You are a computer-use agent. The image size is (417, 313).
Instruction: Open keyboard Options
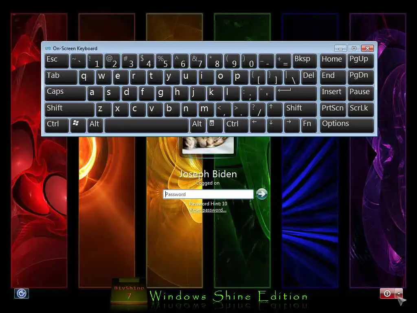coord(347,126)
